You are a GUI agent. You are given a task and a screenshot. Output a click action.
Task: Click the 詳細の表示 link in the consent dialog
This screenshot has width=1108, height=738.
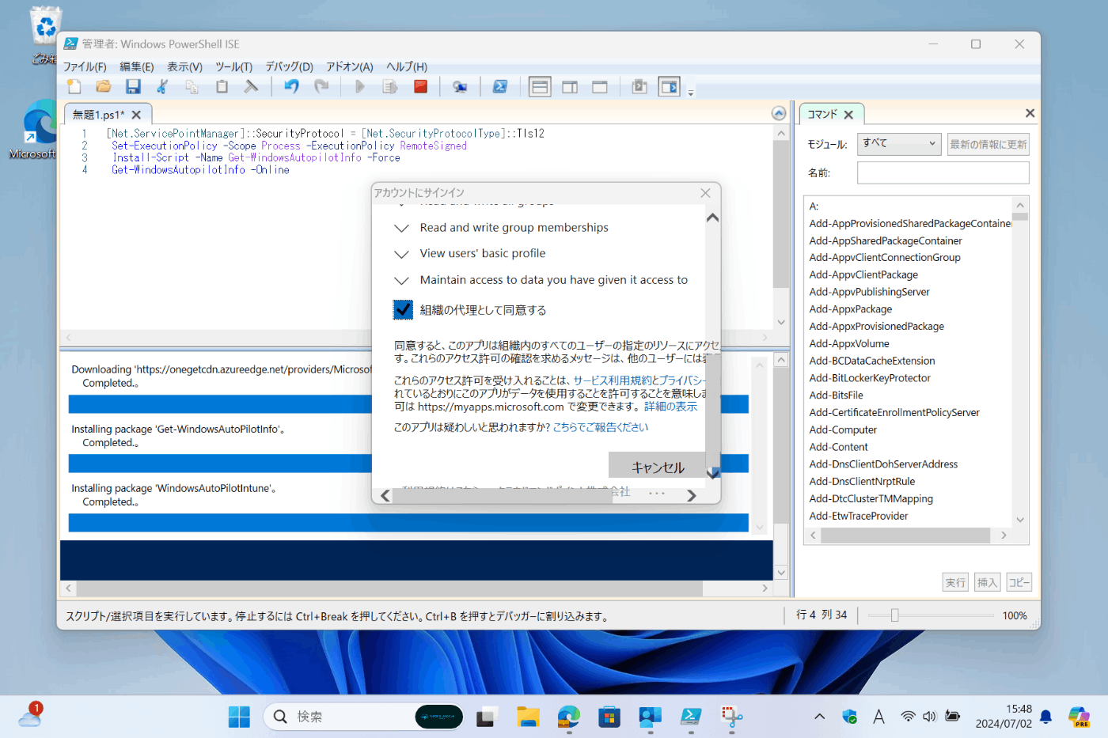pyautogui.click(x=672, y=407)
